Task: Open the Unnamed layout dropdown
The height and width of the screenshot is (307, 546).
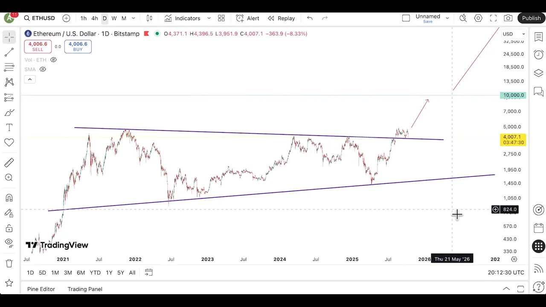Action: (447, 18)
